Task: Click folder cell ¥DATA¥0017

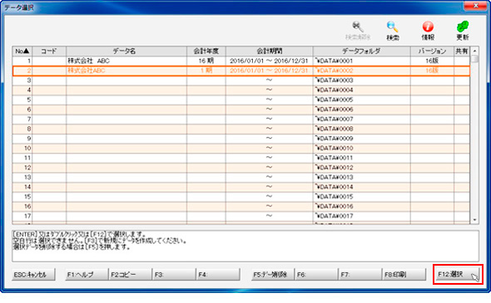Action: (362, 216)
